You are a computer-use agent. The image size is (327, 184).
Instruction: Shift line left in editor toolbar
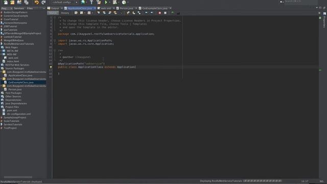(146, 13)
